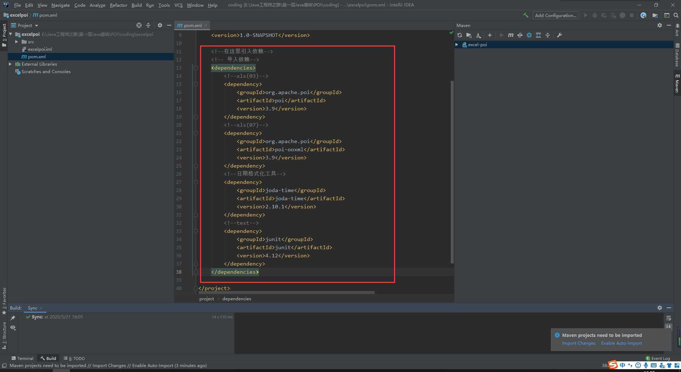The width and height of the screenshot is (681, 372).
Task: Click the Add Configuration button
Action: [555, 15]
